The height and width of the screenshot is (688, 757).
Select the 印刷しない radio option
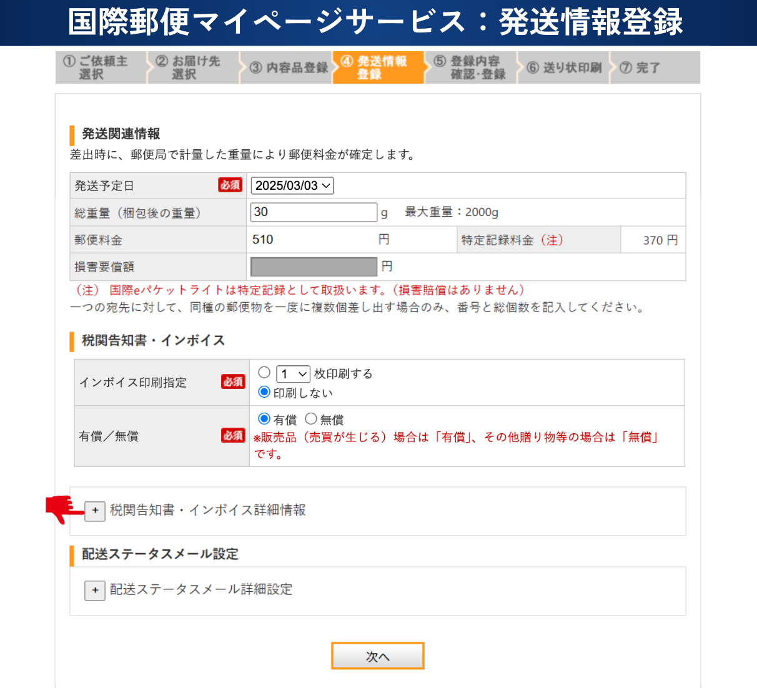[x=264, y=392]
